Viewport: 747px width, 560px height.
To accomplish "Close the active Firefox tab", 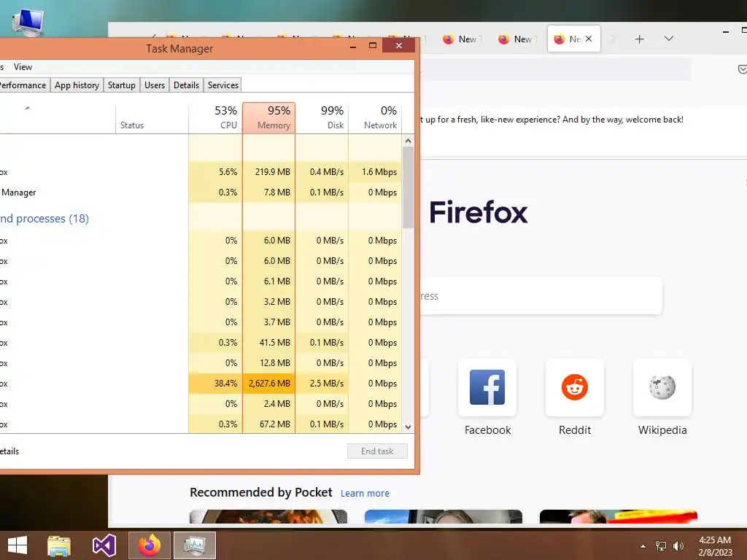I will [x=589, y=39].
